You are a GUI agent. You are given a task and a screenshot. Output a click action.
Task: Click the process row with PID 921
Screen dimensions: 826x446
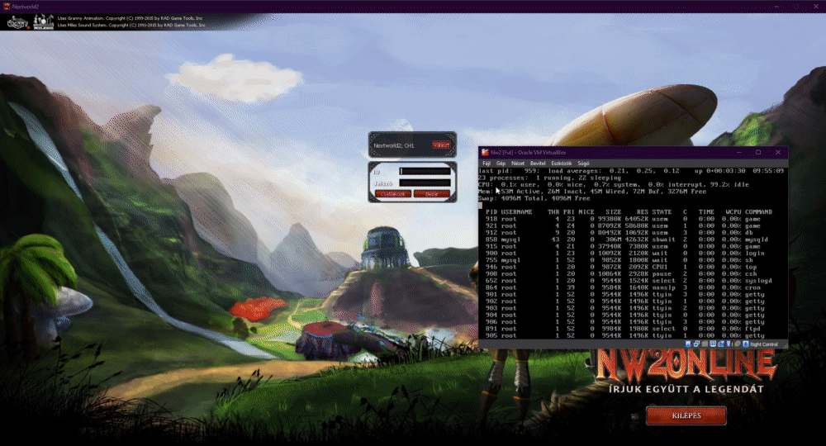click(x=623, y=225)
